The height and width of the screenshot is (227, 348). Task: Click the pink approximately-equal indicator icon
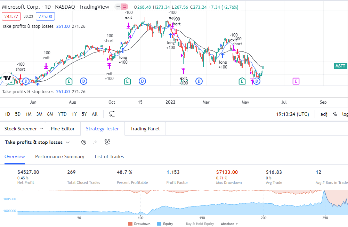pos(125,7)
